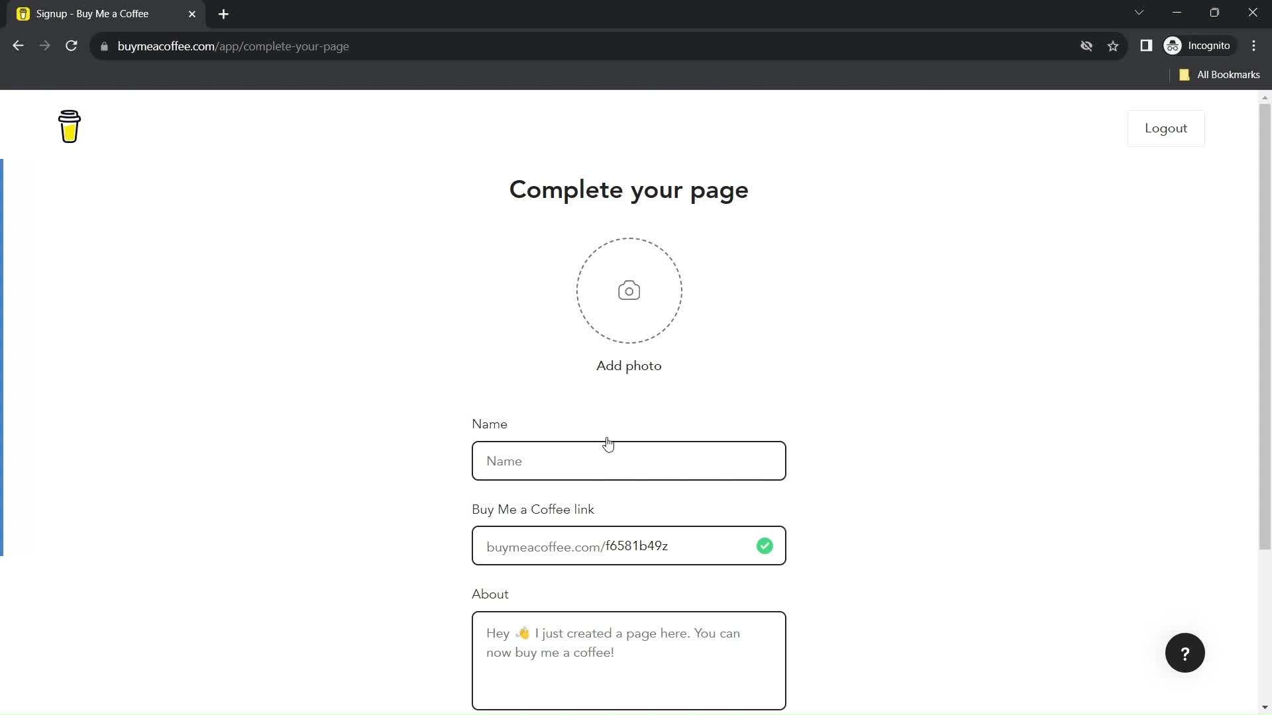The image size is (1272, 715).
Task: Focus the Buy Me a Coffee link field
Action: (629, 546)
